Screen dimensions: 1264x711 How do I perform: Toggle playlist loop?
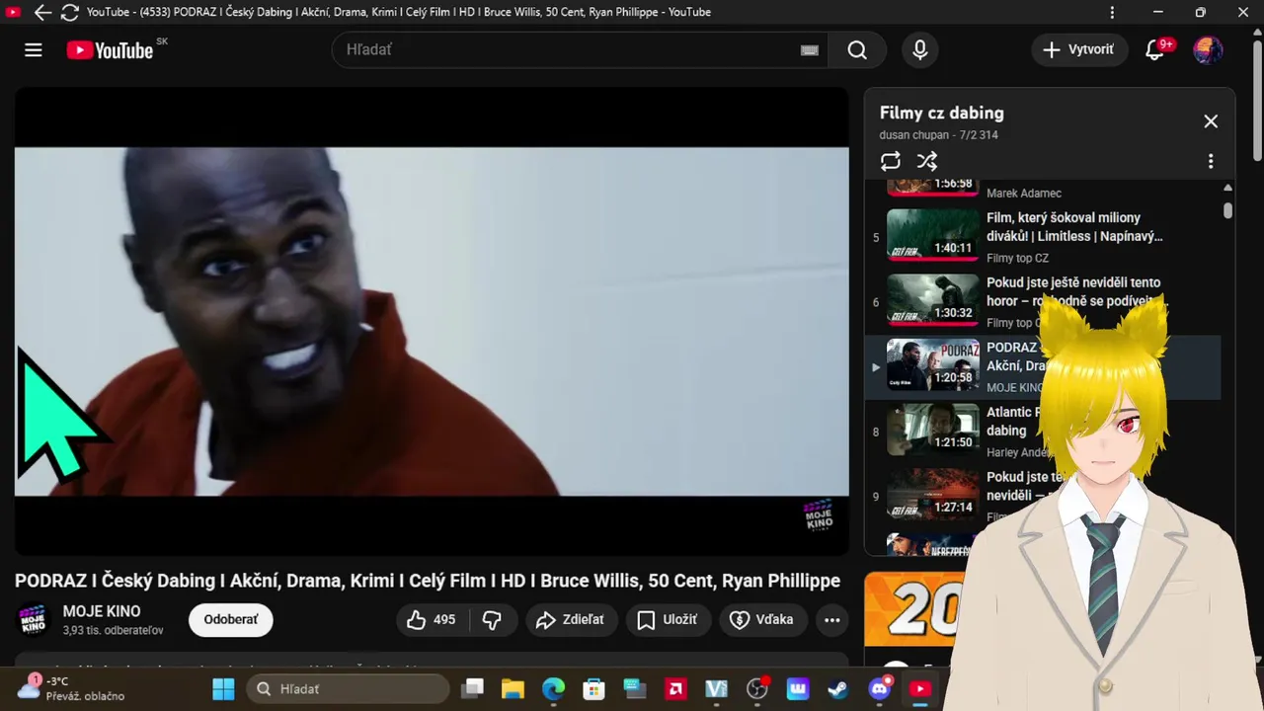[891, 161]
